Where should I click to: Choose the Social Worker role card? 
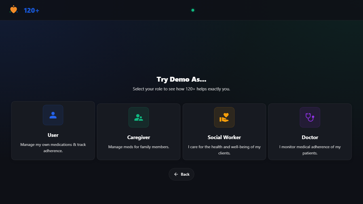click(224, 131)
